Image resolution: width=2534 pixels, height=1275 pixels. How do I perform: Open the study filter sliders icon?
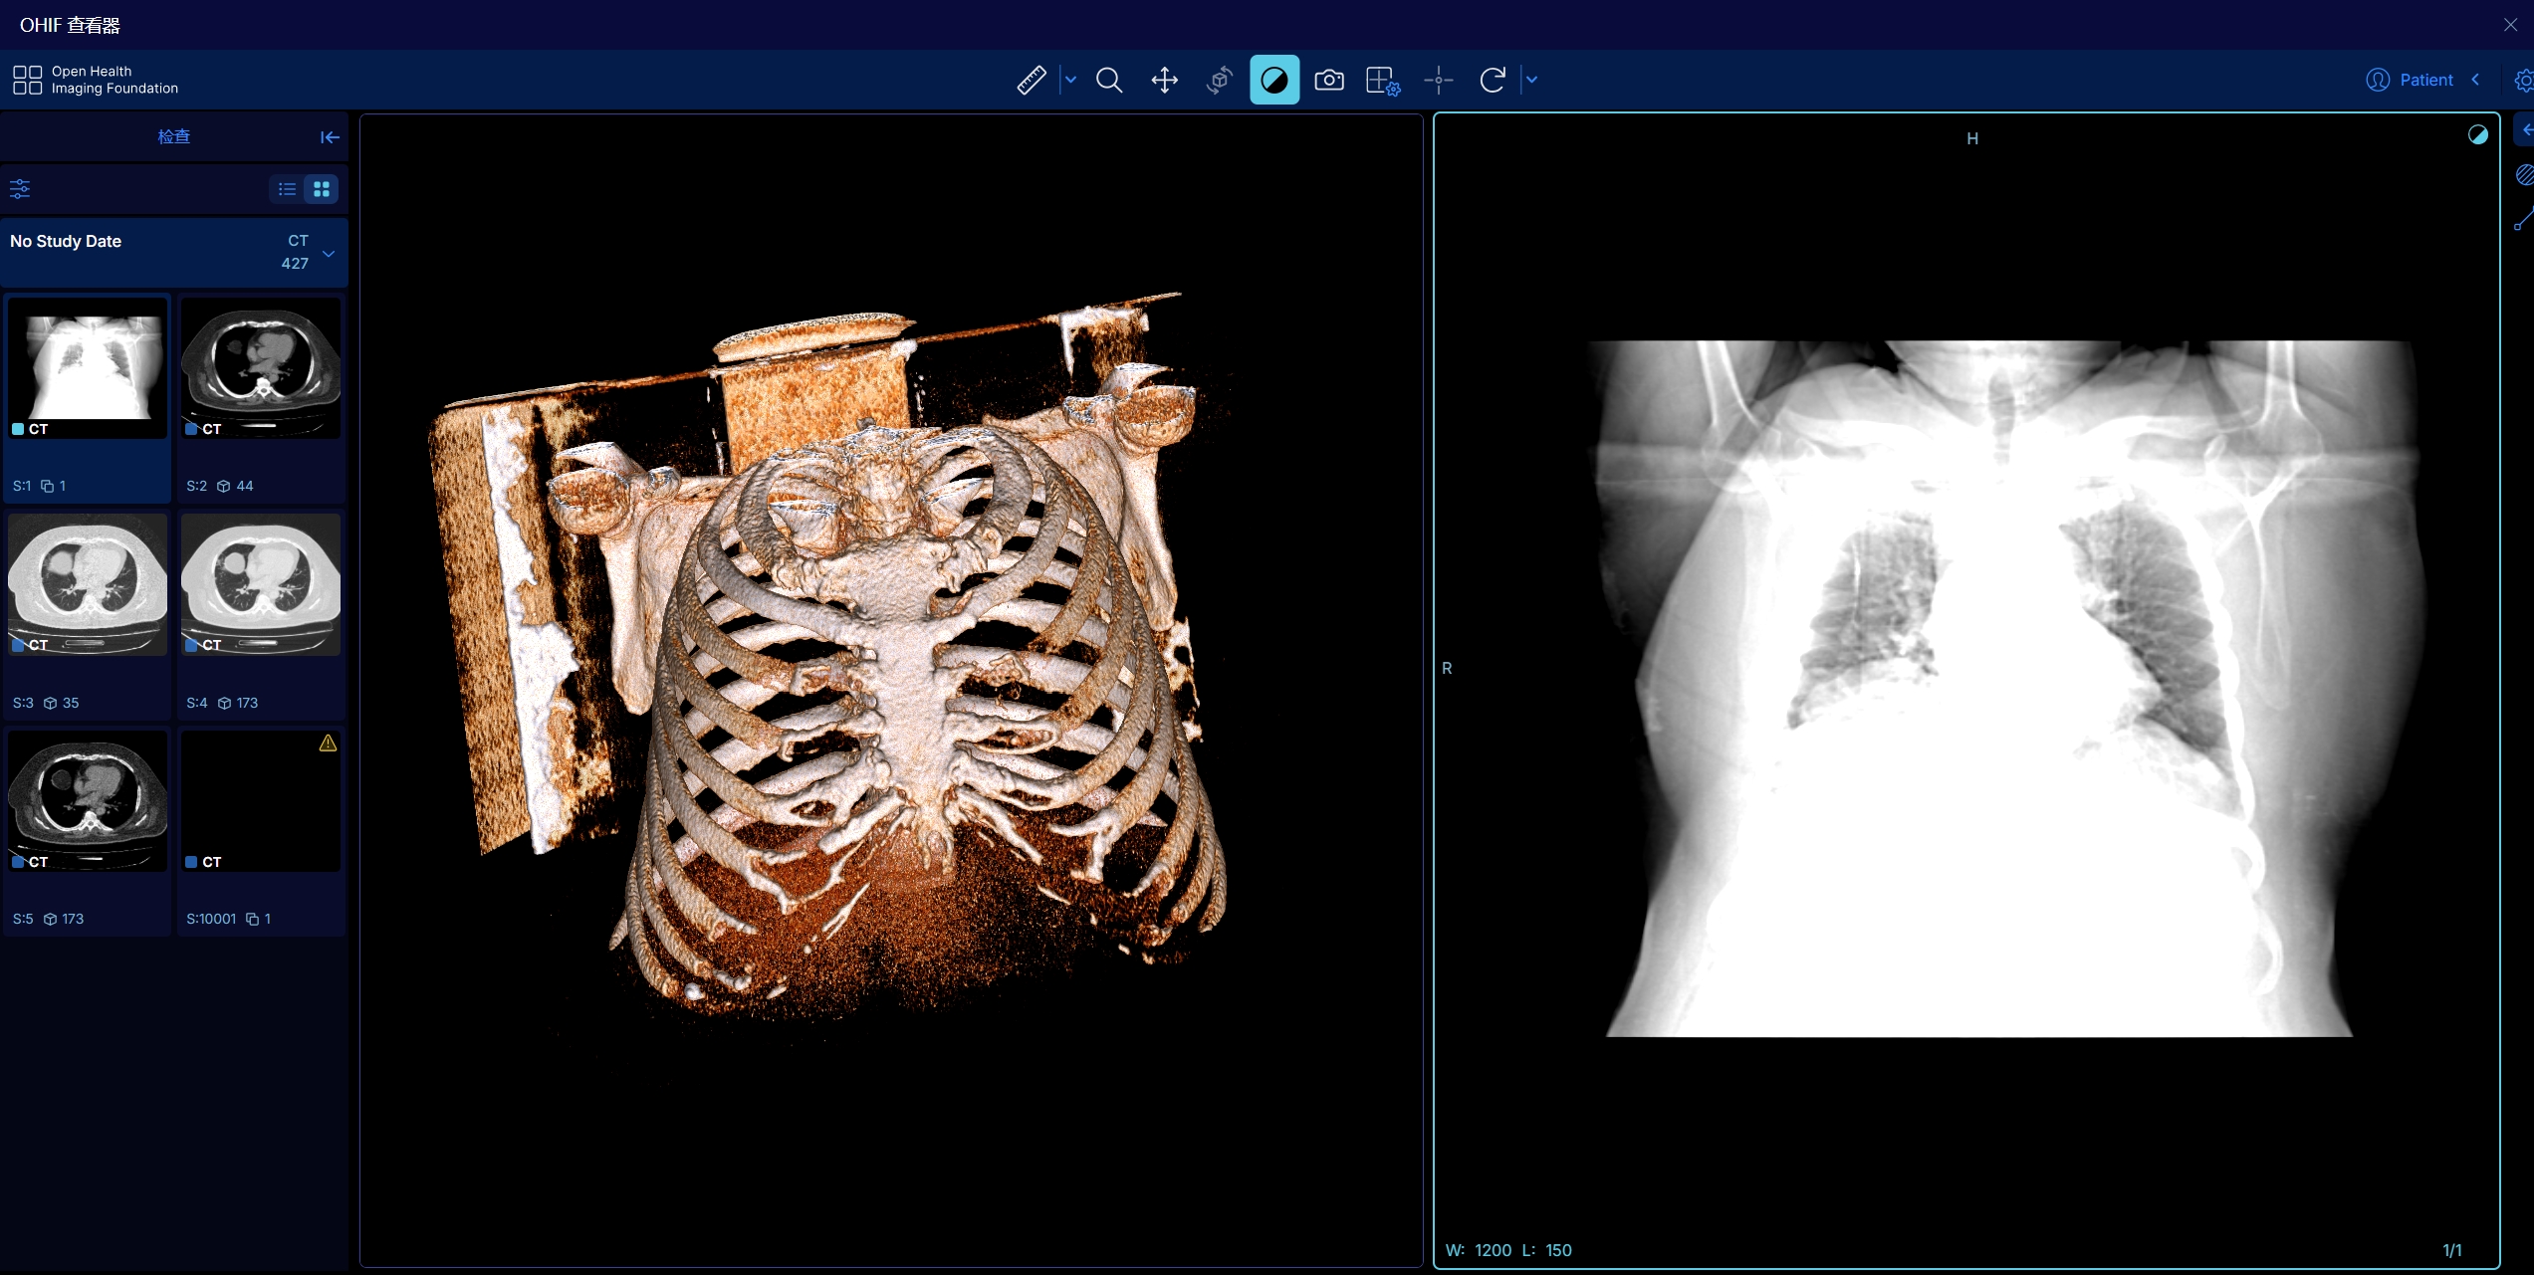click(20, 189)
